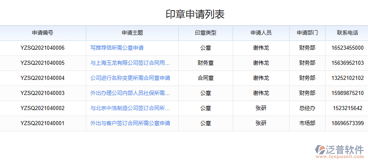The image size is (368, 163).
Task: Click the 合同章 seal type cell
Action: pyautogui.click(x=205, y=78)
